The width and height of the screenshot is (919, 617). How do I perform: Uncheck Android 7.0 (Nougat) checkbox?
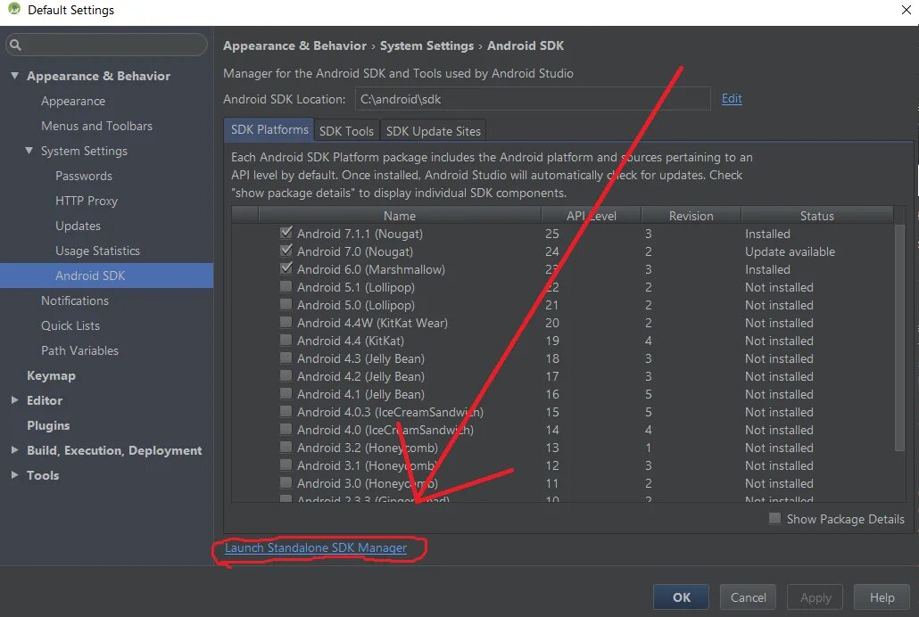286,251
